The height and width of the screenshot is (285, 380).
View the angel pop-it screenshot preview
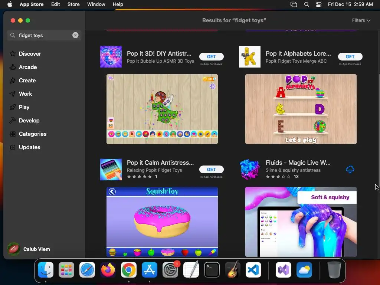162,109
